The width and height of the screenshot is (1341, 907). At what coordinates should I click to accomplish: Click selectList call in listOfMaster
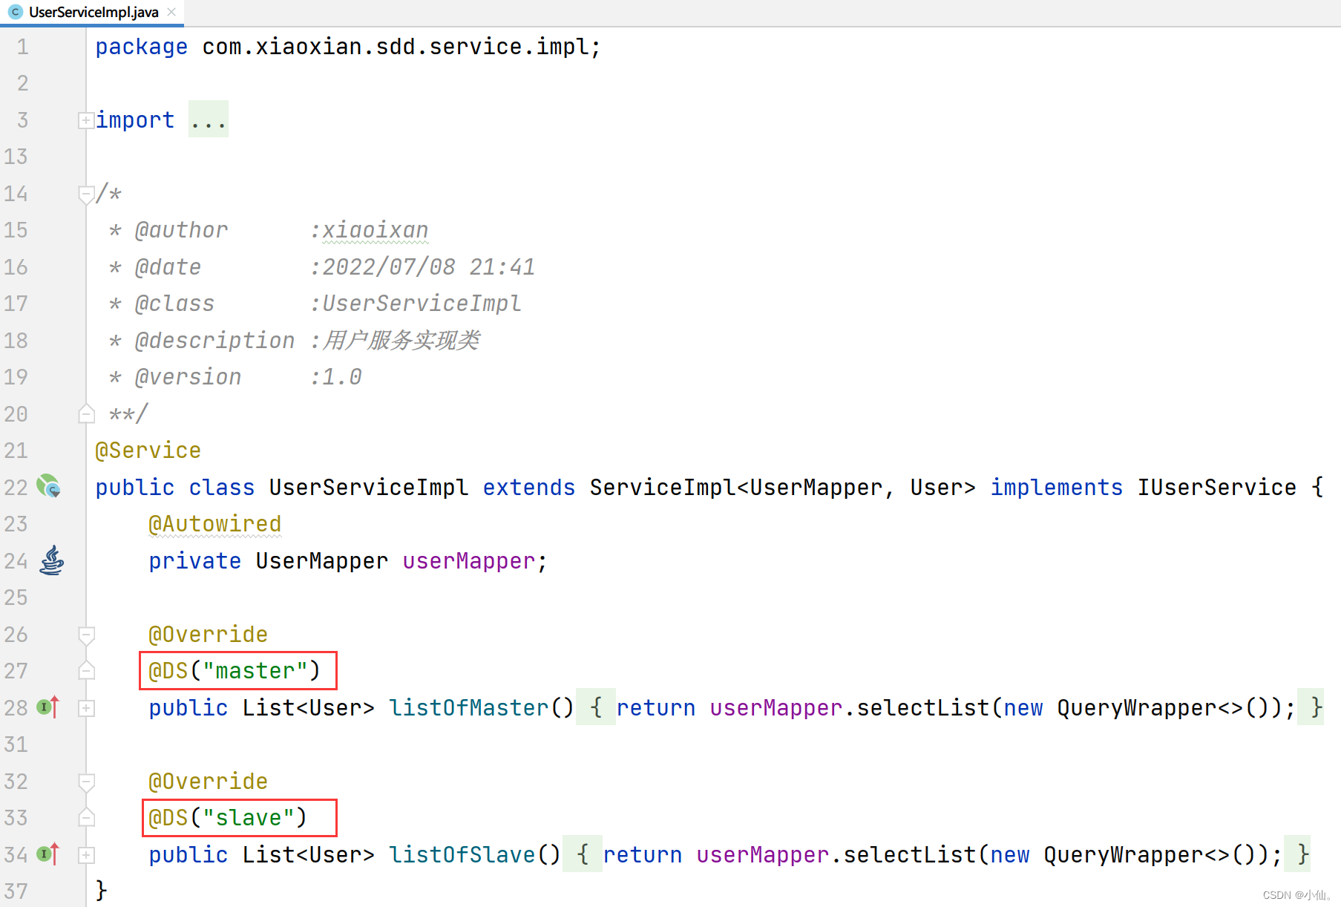[922, 708]
